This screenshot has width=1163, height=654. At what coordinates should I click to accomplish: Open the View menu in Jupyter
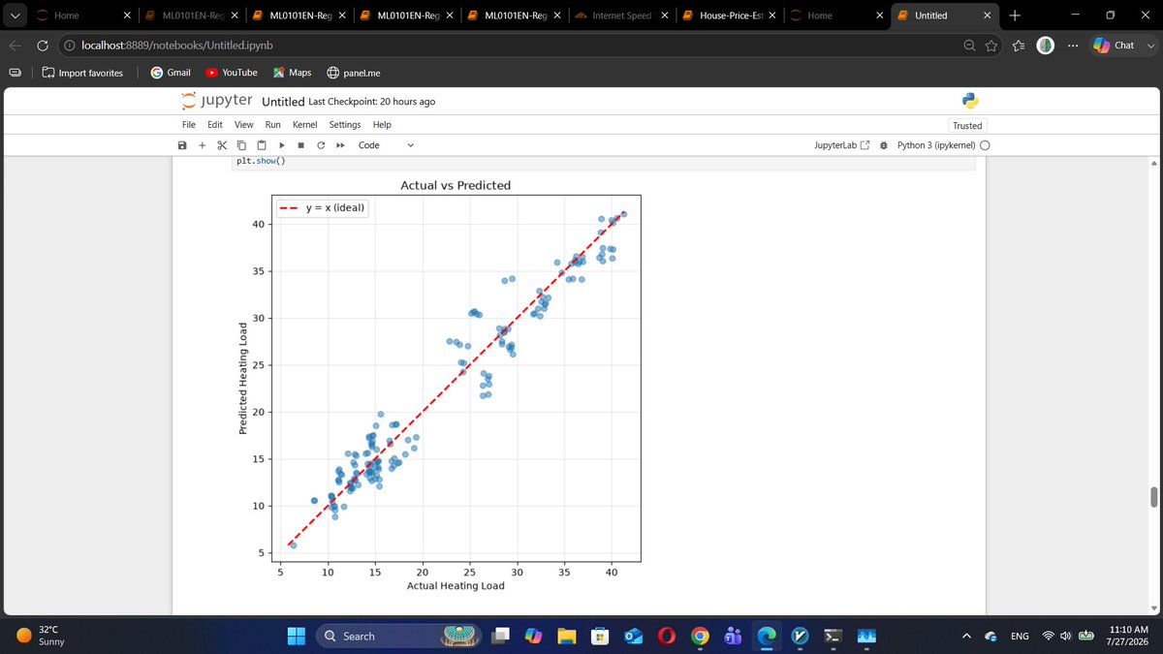point(244,125)
